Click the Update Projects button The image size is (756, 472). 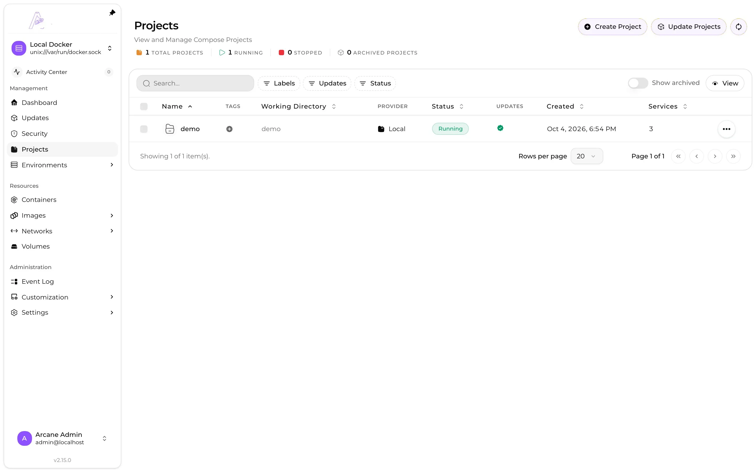pos(689,27)
